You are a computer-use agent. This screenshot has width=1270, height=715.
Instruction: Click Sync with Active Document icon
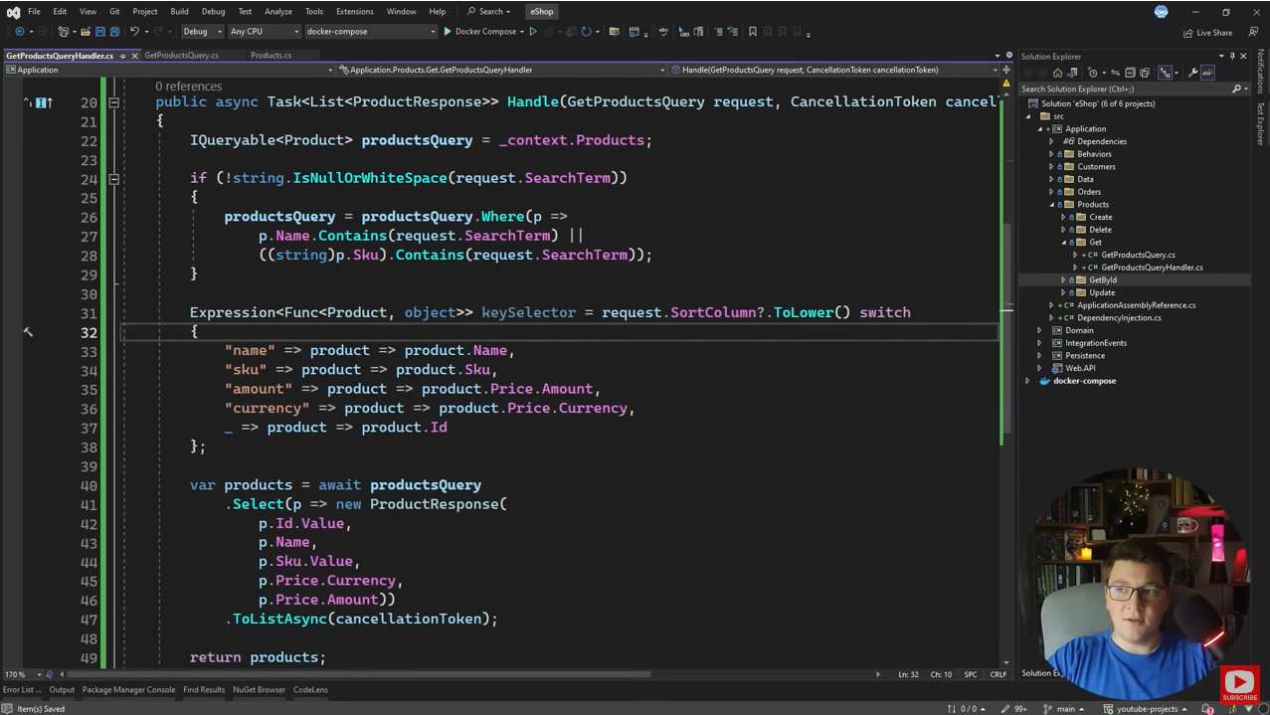pos(1115,73)
